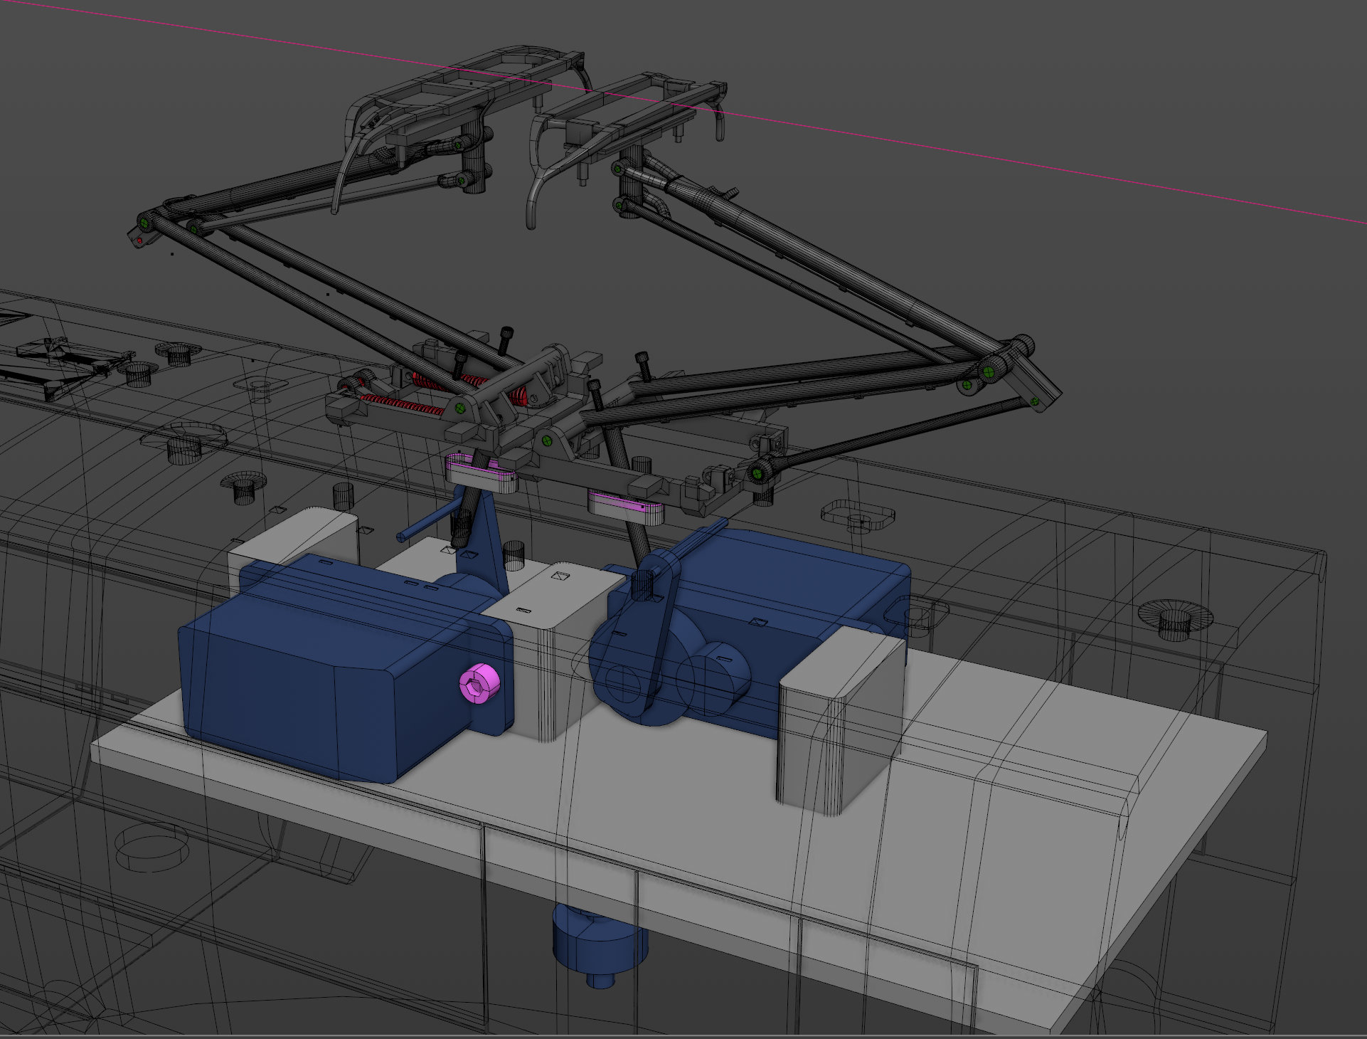Click the far-left pantograph knee joint
1367x1039 pixels.
[x=146, y=223]
